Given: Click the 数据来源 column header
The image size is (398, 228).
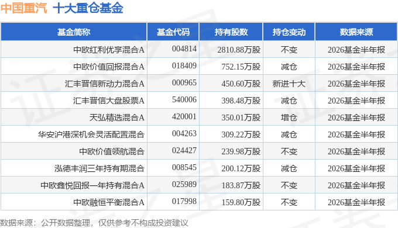Looking at the screenshot, I should (356, 32).
